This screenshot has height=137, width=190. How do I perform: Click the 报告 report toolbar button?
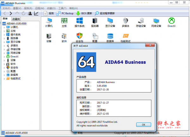pyautogui.click(x=49, y=13)
